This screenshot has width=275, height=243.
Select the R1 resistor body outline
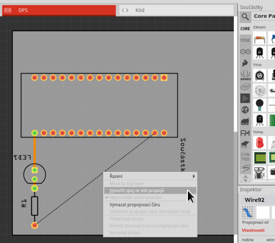point(35,206)
